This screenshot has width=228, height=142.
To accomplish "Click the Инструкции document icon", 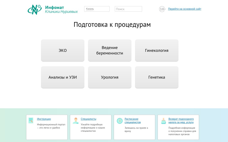I will coord(31,120).
